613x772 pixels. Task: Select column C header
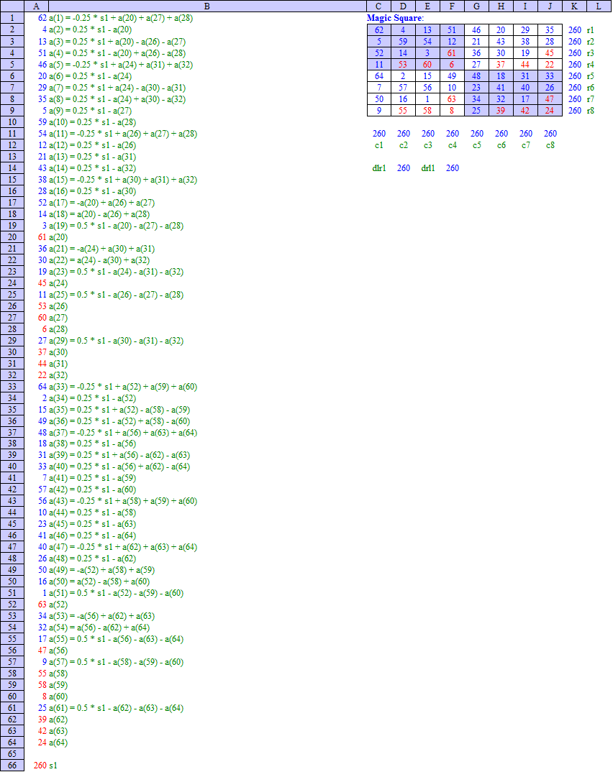tap(378, 6)
